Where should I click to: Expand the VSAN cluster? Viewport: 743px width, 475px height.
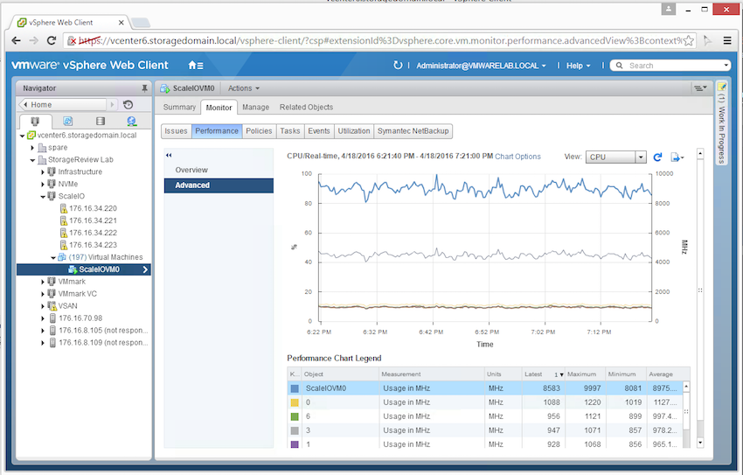(x=43, y=306)
